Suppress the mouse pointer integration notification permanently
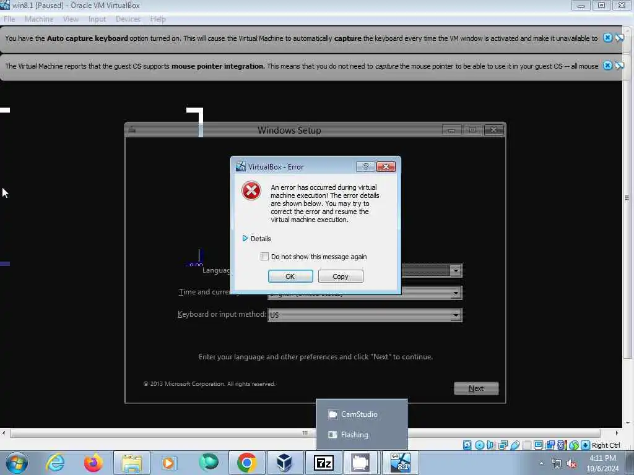Screen dimensions: 634x475 619,66
